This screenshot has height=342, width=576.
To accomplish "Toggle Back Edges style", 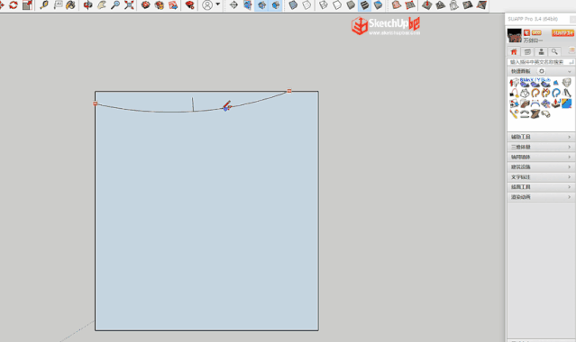I will point(306,5).
